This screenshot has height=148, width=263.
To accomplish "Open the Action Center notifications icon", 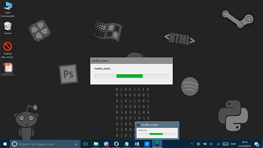I will 257,144.
